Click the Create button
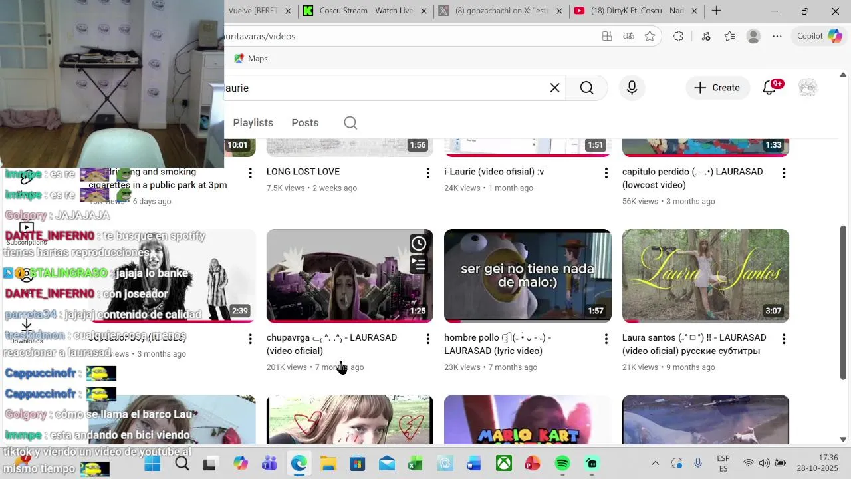This screenshot has width=851, height=479. (x=717, y=88)
